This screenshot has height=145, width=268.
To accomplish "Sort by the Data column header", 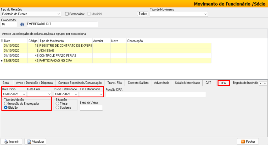I will coord(15,41).
